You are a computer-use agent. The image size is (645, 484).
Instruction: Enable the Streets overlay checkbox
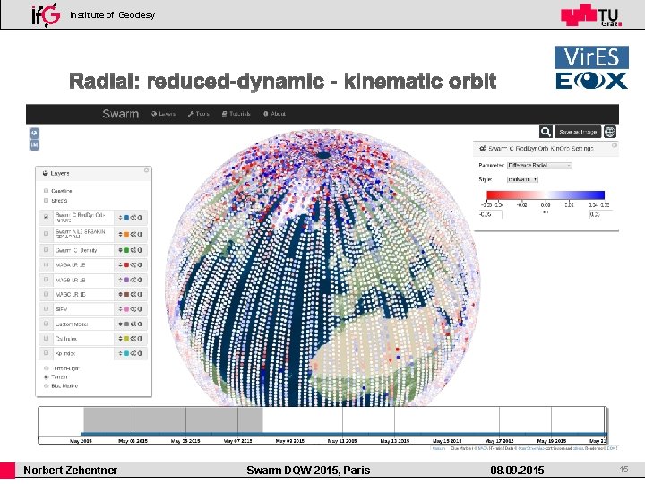pos(46,201)
